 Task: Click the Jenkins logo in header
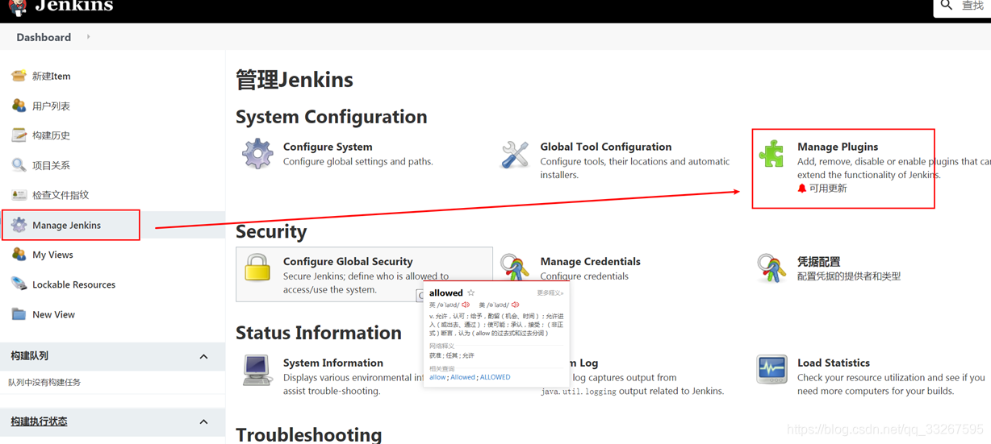pos(61,6)
